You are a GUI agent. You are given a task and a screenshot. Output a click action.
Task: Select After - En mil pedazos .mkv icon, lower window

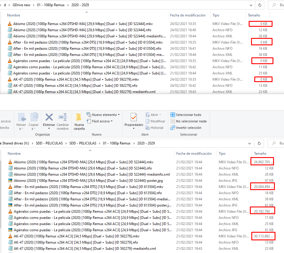coord(11,187)
